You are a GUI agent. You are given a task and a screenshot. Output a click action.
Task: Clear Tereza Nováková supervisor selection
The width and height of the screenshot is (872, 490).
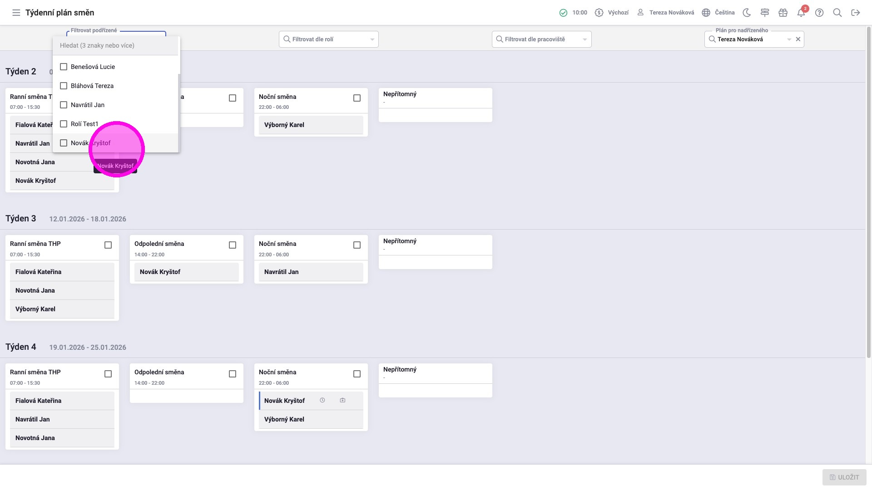coord(798,39)
